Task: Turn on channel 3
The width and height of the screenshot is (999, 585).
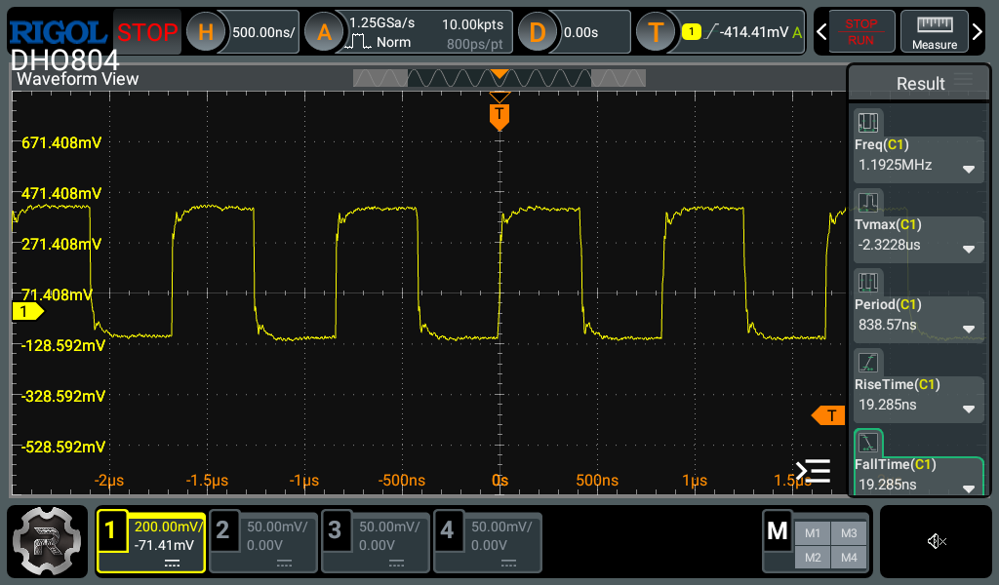Action: pos(376,541)
